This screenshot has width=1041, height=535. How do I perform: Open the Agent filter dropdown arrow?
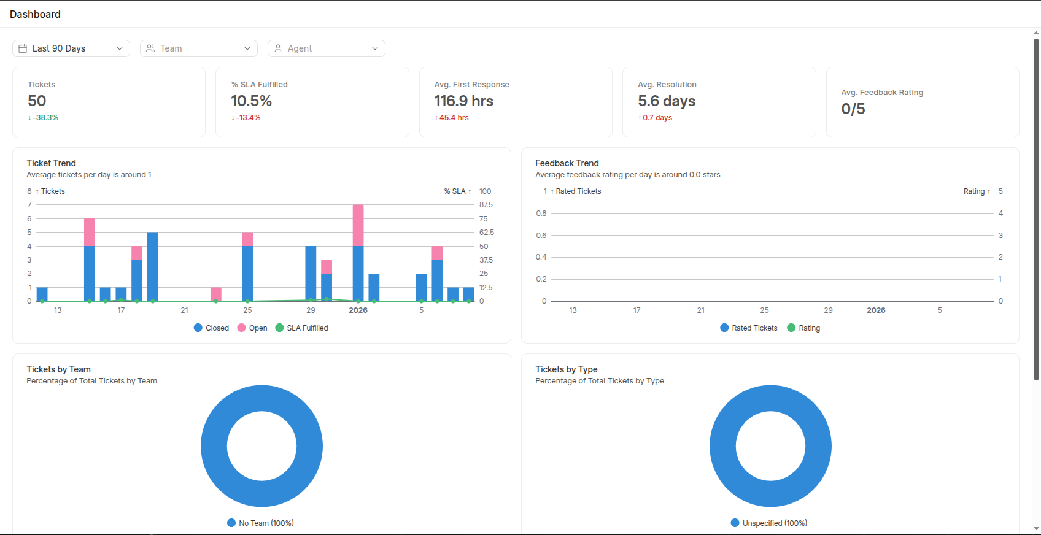(x=375, y=48)
